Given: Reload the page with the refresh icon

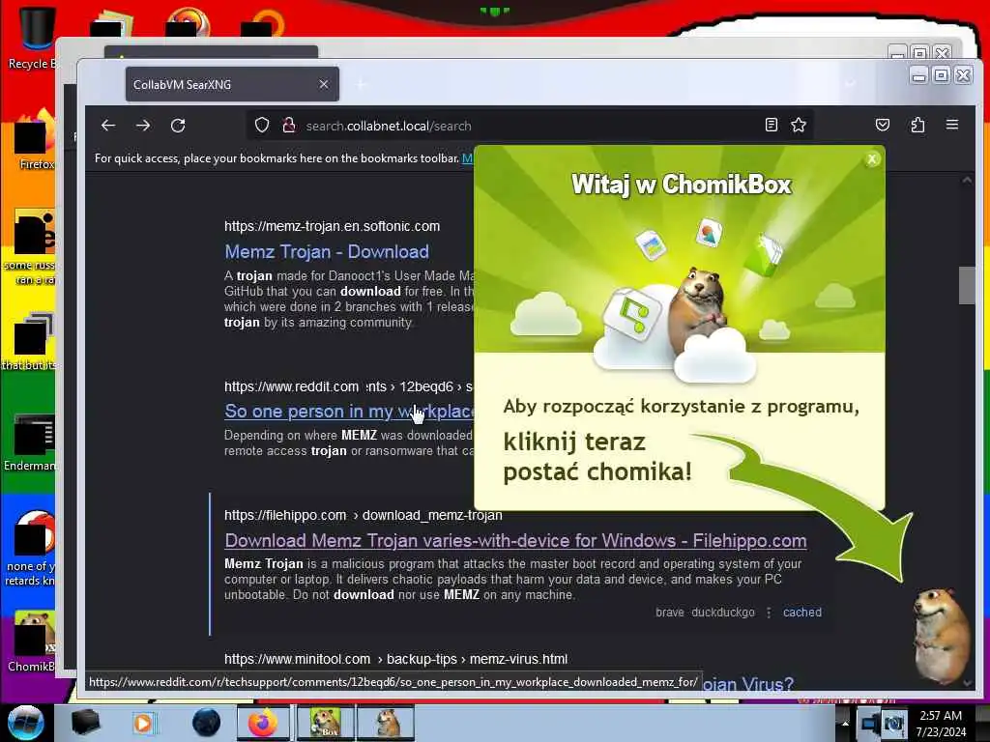Looking at the screenshot, I should (x=178, y=125).
